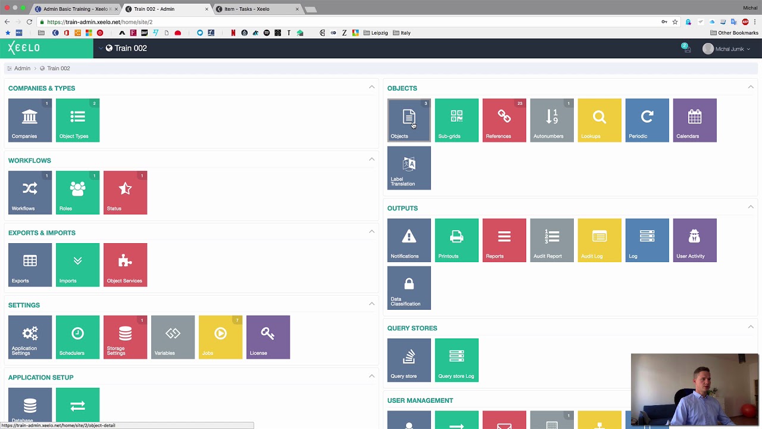Open the Schedulers tile
This screenshot has height=429, width=762.
tap(77, 337)
